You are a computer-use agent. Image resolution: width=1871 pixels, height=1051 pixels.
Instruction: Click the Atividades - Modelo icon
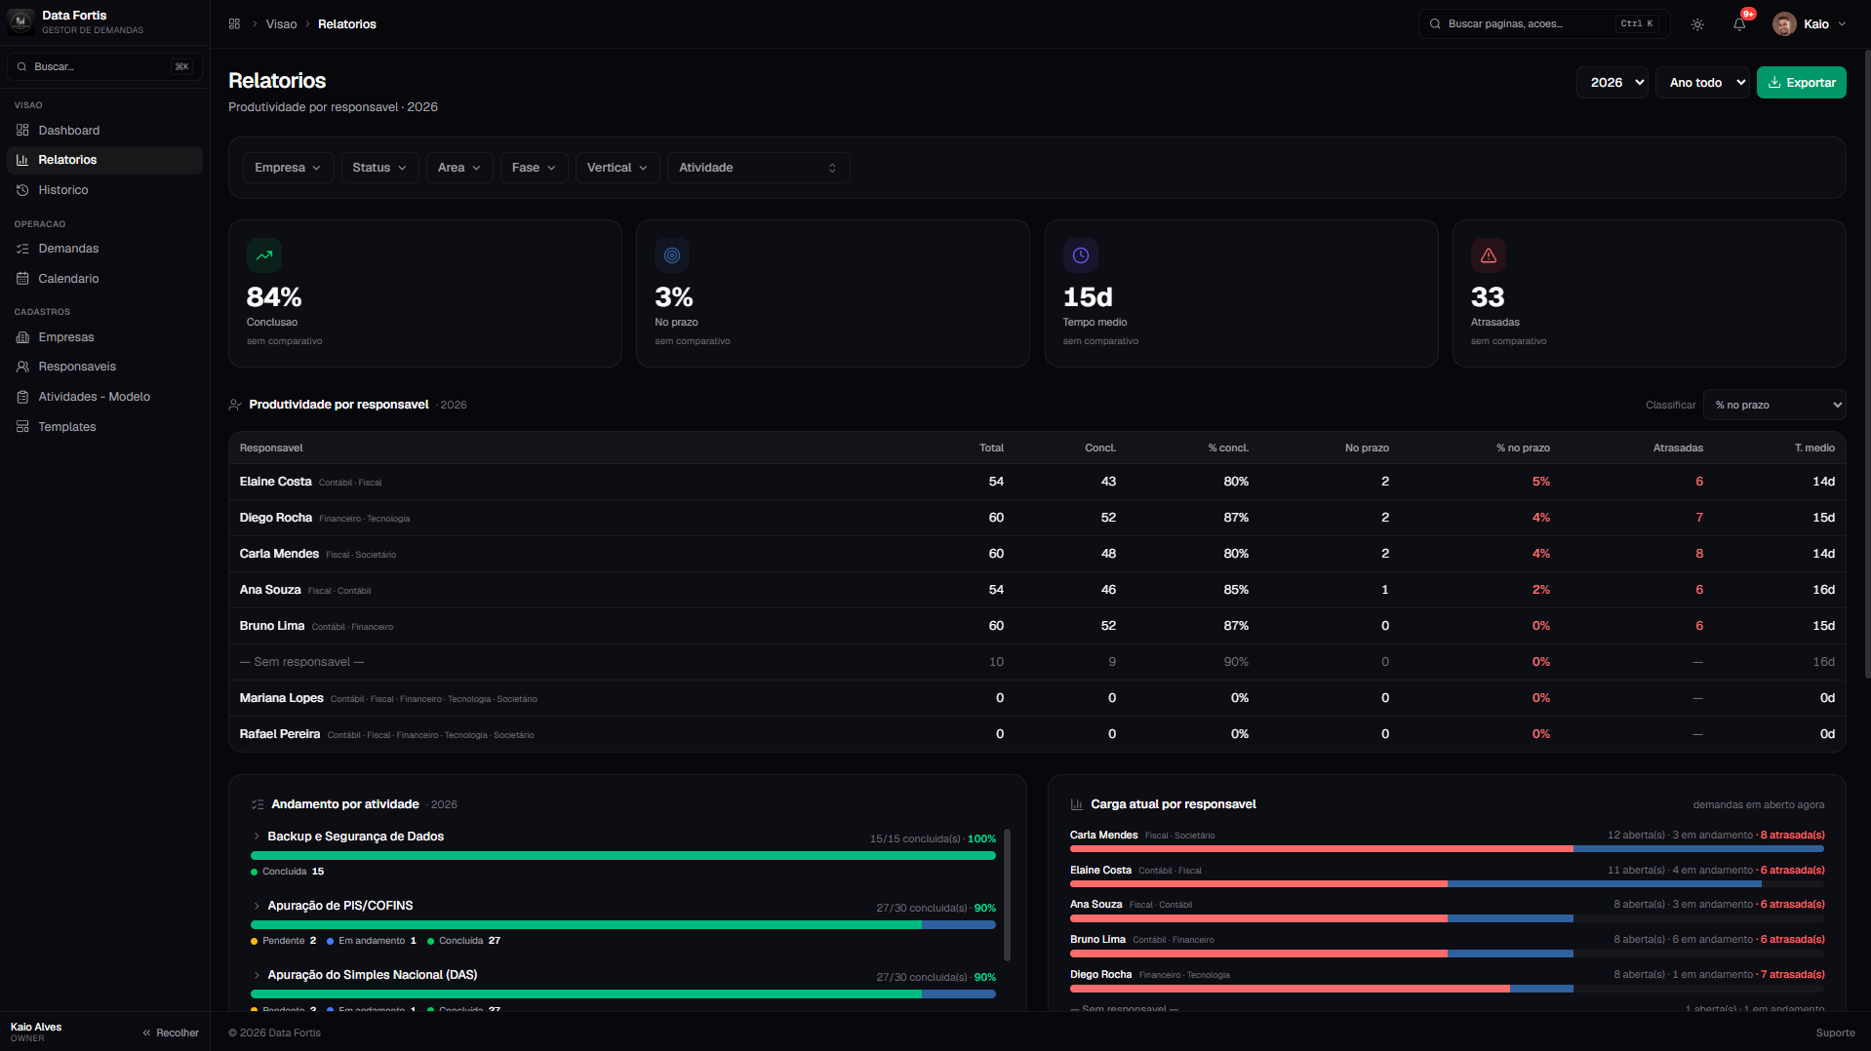[22, 397]
